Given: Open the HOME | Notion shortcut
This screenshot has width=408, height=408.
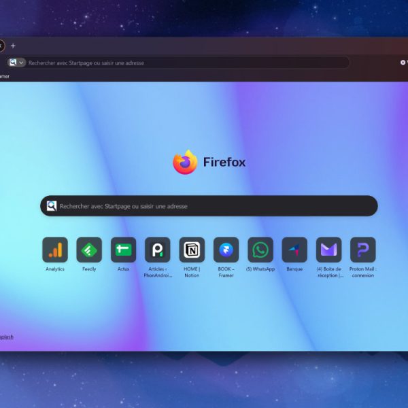Looking at the screenshot, I should point(192,250).
